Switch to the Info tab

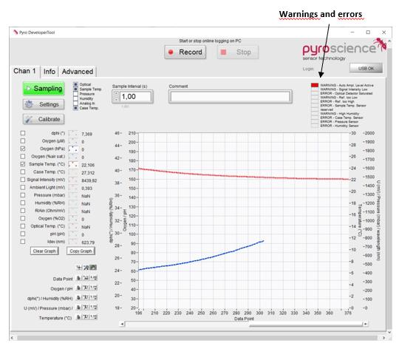pos(50,72)
